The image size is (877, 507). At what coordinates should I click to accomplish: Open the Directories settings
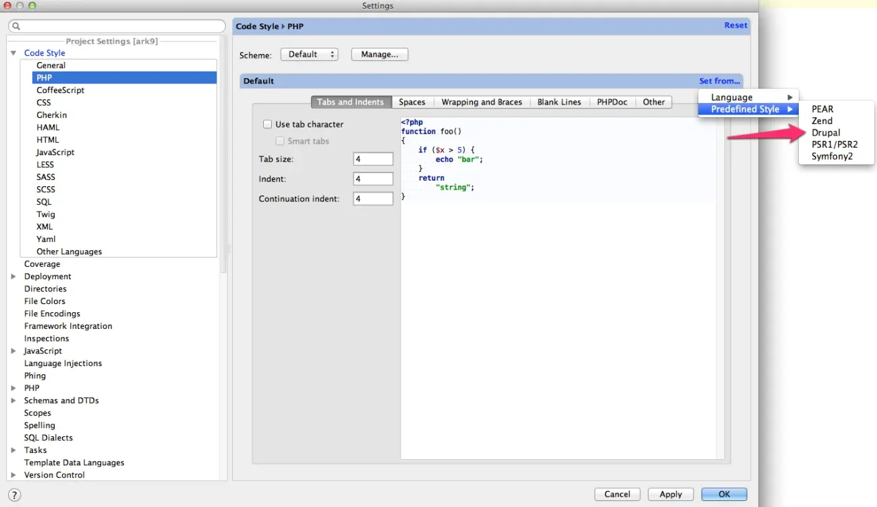click(x=45, y=289)
